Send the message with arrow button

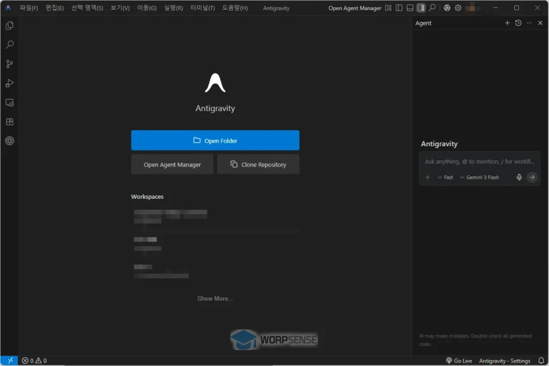point(532,177)
